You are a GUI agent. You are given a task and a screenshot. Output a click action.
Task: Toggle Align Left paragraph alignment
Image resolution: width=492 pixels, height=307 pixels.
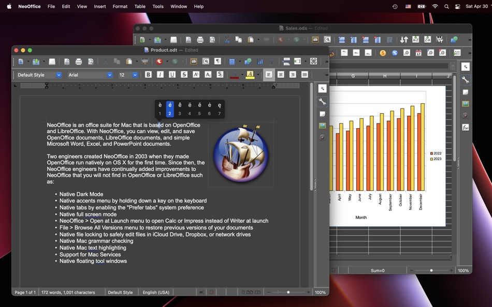[269, 74]
